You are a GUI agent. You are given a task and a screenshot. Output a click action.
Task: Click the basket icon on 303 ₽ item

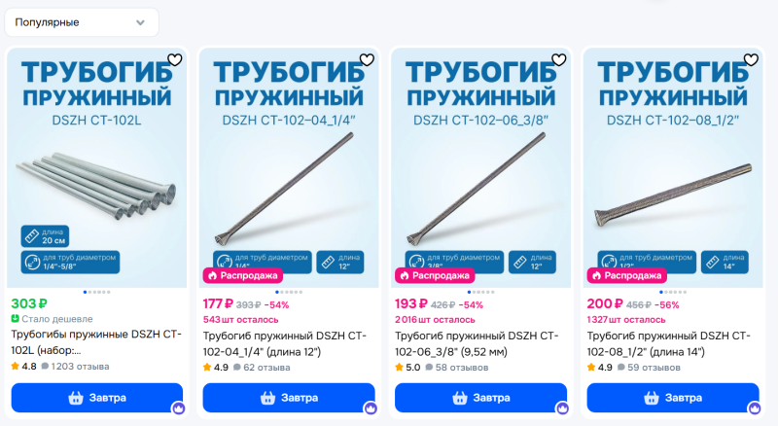click(x=76, y=398)
